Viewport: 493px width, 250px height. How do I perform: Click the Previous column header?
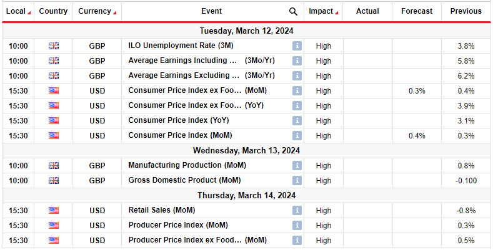pos(466,11)
